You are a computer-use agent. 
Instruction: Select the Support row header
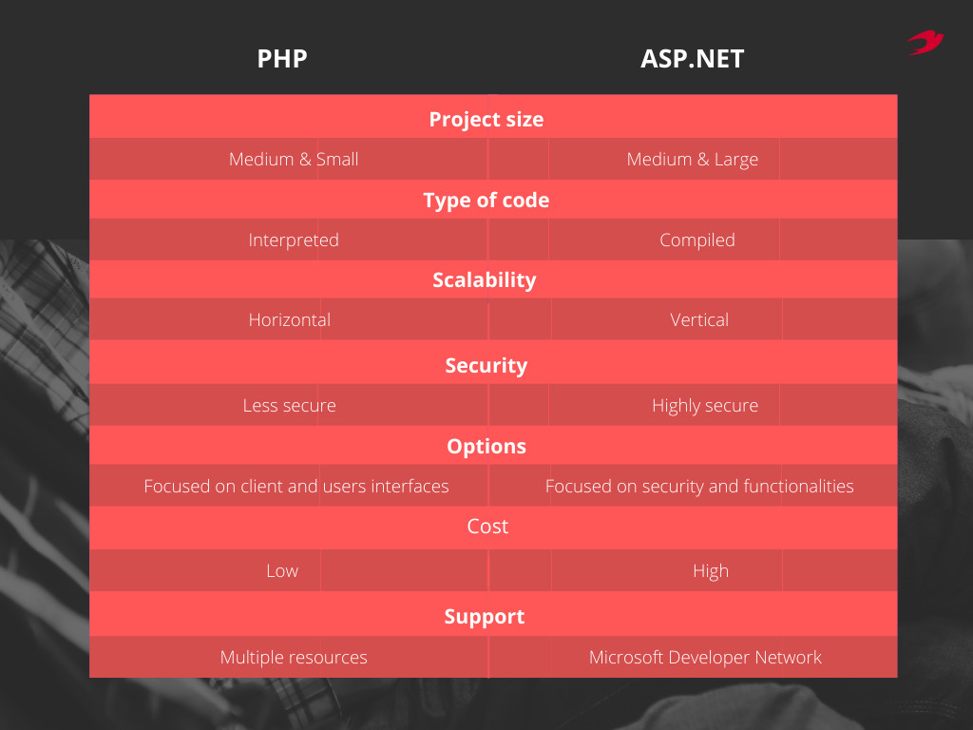[485, 617]
